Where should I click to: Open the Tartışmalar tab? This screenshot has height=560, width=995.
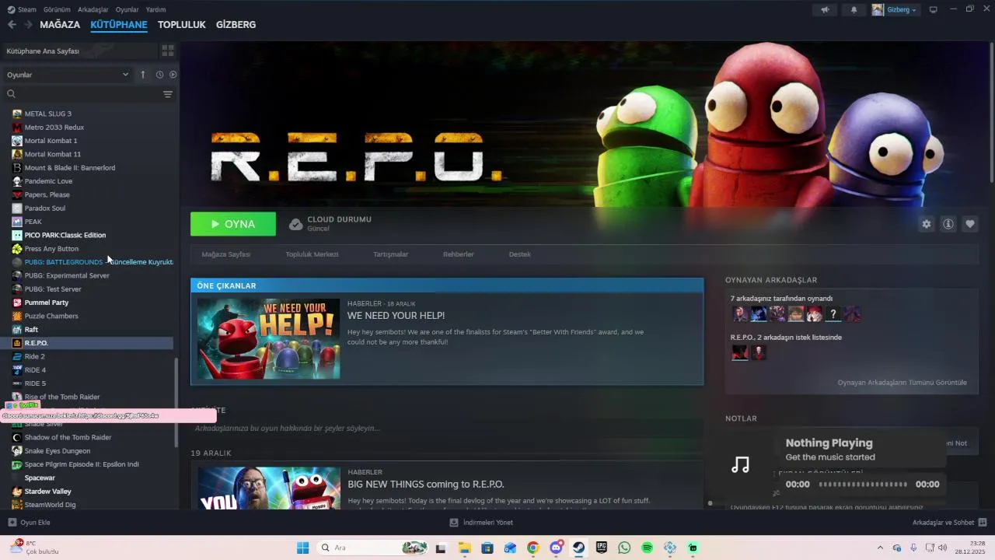pos(390,254)
